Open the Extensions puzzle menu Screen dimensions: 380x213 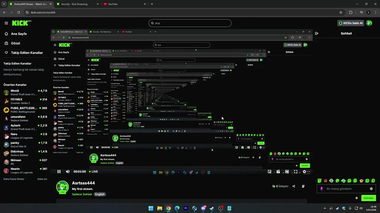coord(351,12)
